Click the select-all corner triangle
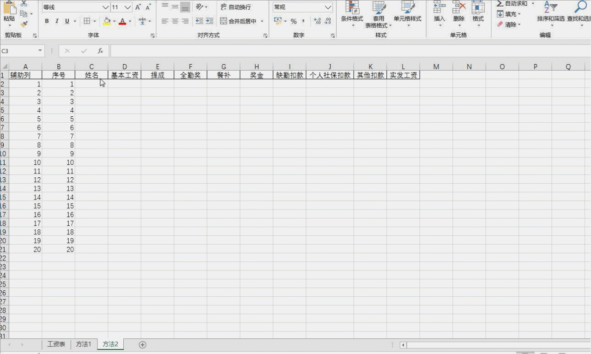 pyautogui.click(x=4, y=66)
